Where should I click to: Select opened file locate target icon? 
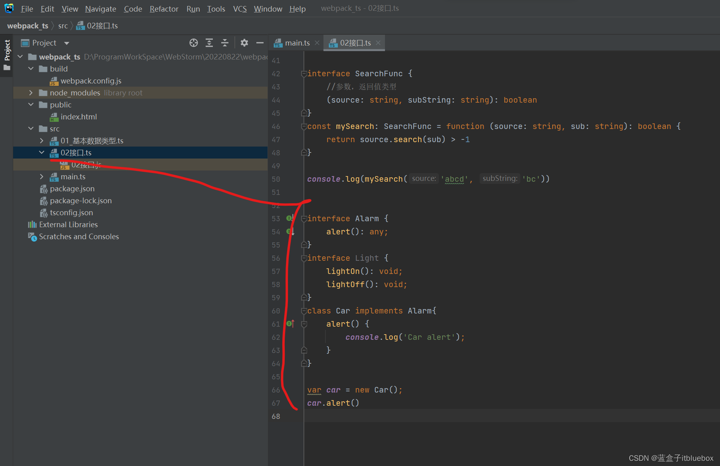(194, 43)
